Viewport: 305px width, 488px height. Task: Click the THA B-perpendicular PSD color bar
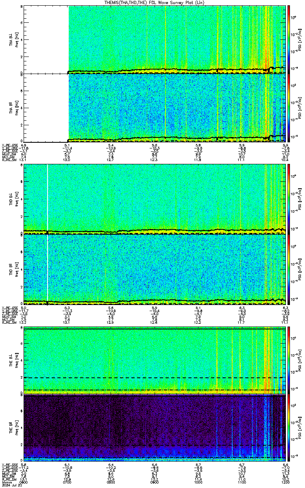[x=289, y=39]
